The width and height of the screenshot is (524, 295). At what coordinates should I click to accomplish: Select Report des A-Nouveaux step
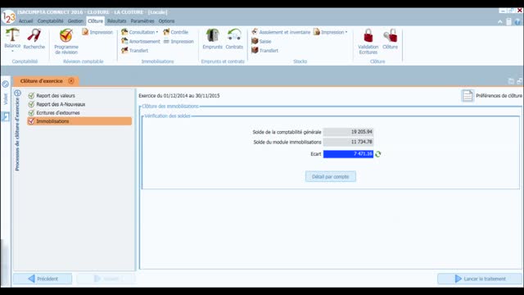coord(61,104)
